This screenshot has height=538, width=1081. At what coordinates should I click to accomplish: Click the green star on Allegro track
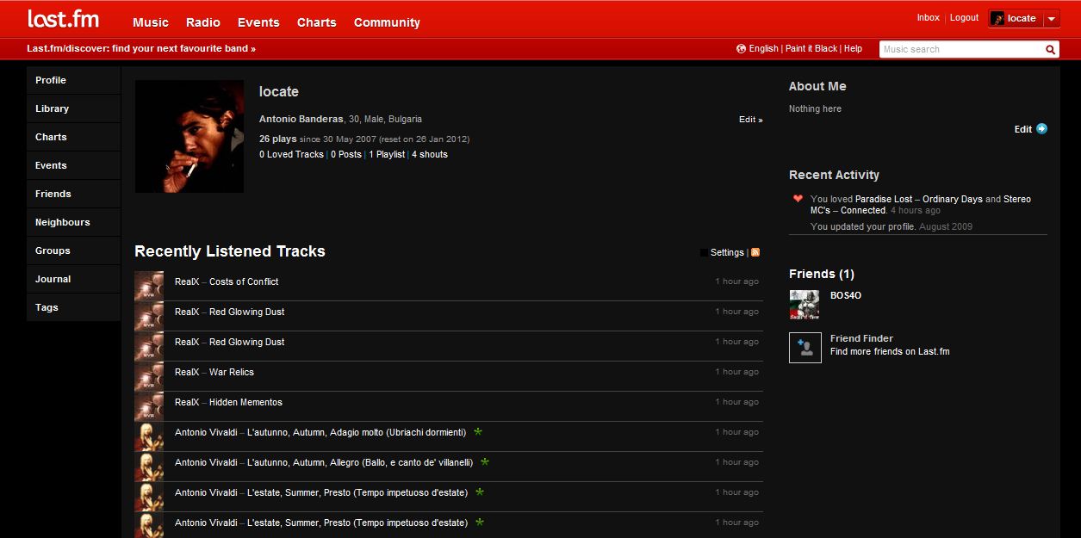pos(485,461)
